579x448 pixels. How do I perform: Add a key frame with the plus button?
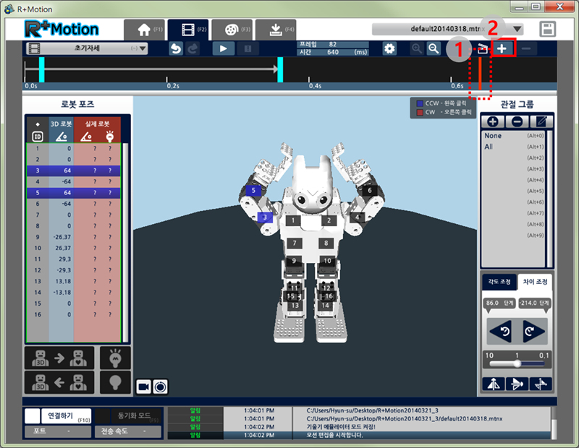pos(502,48)
